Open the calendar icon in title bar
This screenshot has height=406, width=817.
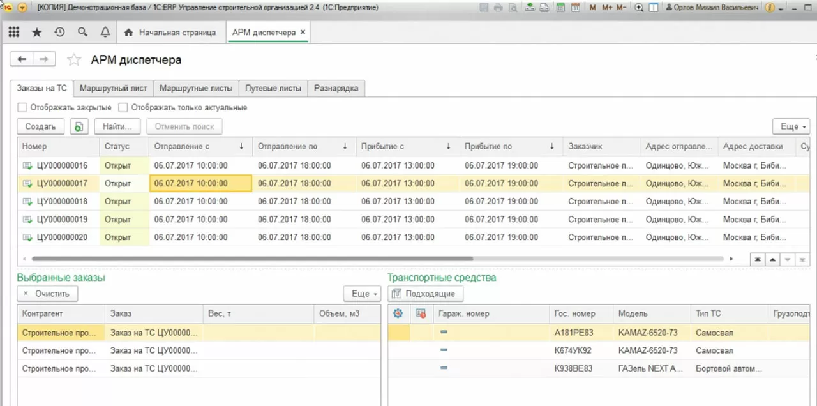point(575,8)
